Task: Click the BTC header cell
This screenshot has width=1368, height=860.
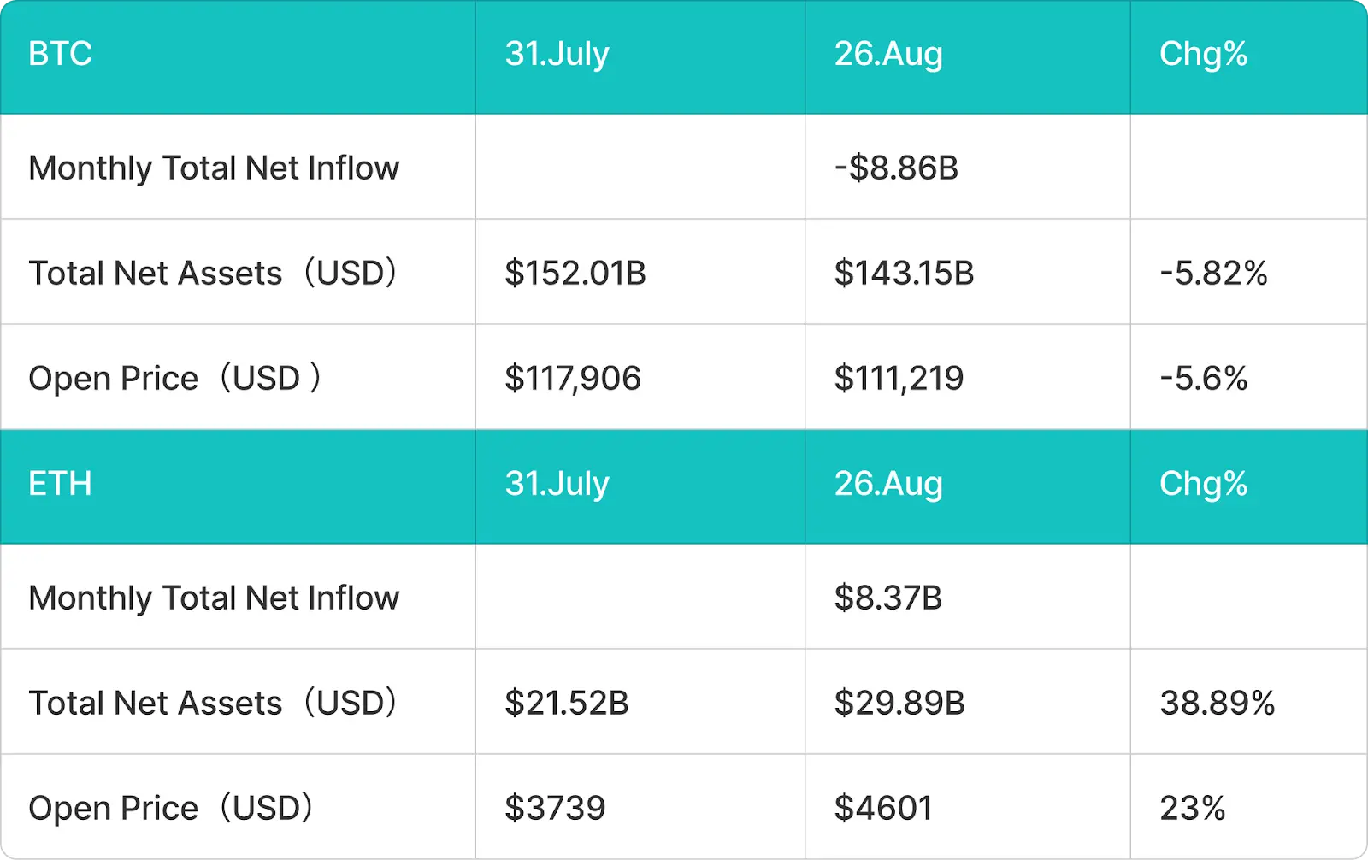Action: pyautogui.click(x=238, y=56)
